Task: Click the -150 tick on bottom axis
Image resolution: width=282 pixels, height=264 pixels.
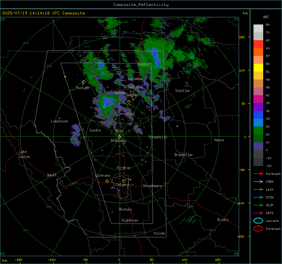Action: pos(18,260)
